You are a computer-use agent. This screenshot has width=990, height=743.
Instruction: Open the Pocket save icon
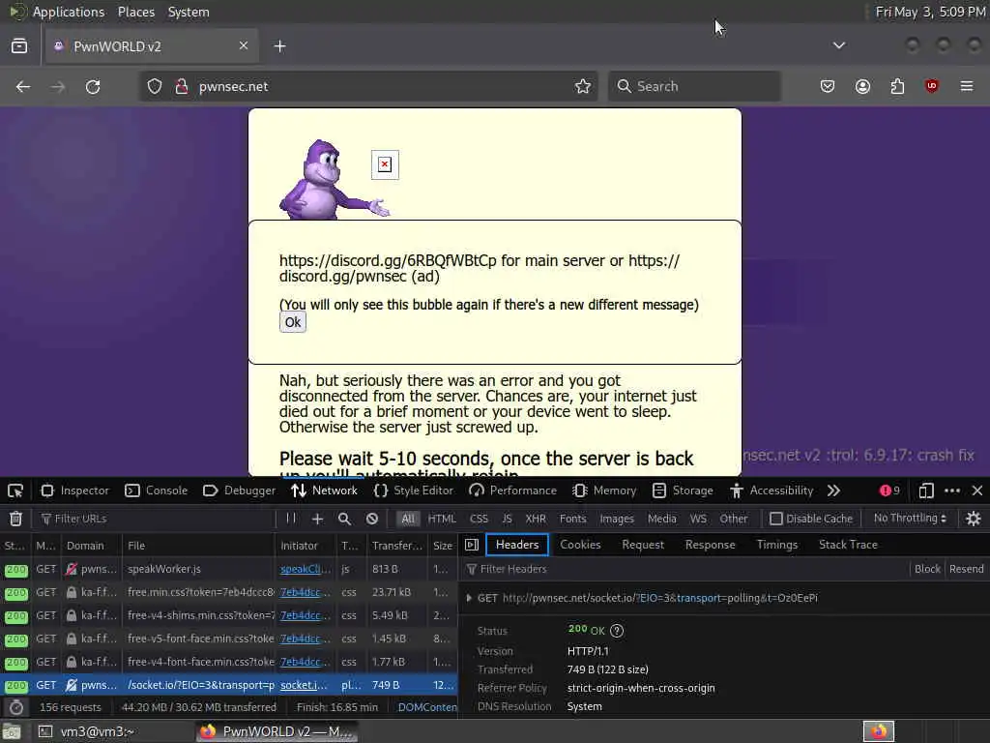click(828, 86)
